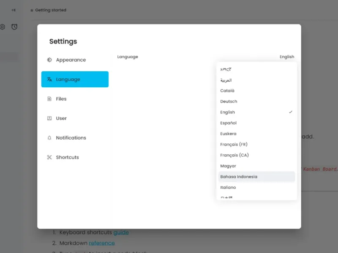The height and width of the screenshot is (253, 338).
Task: Select the Language settings tab
Action: coord(75,79)
